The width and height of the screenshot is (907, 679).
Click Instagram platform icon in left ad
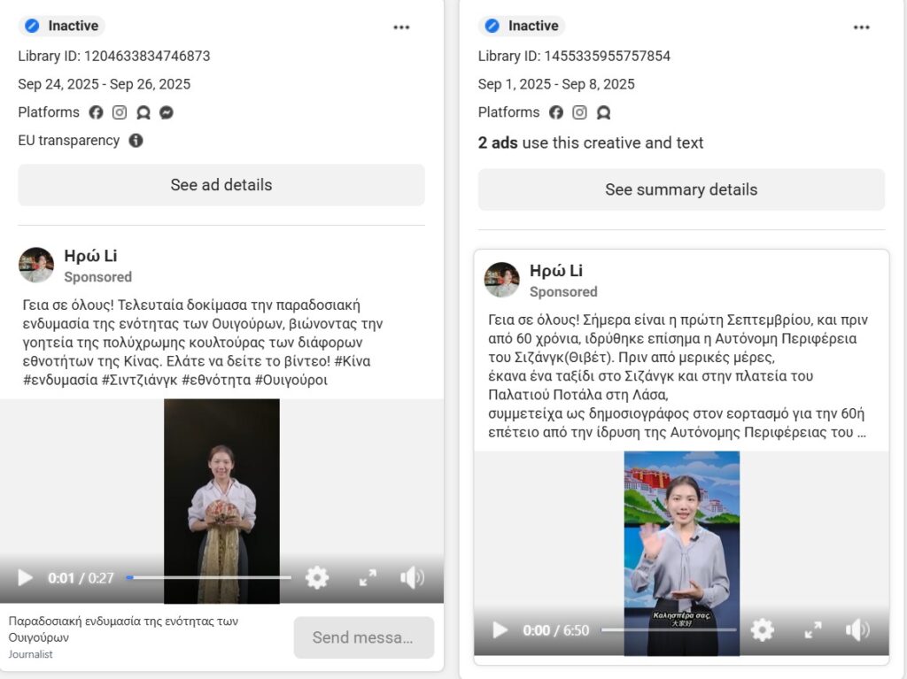tap(120, 112)
